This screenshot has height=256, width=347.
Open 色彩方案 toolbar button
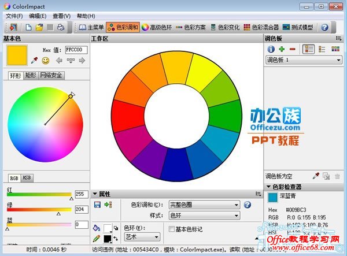[x=191, y=27]
